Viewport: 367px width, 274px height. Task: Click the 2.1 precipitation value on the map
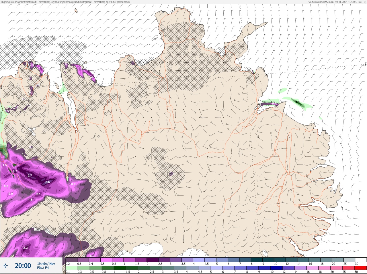(x=39, y=194)
